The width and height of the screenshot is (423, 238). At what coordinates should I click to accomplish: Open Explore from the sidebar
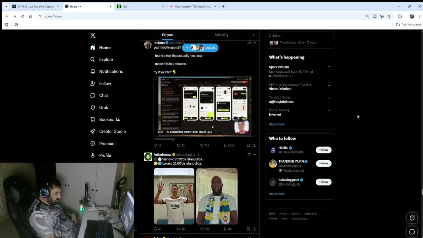(x=102, y=59)
